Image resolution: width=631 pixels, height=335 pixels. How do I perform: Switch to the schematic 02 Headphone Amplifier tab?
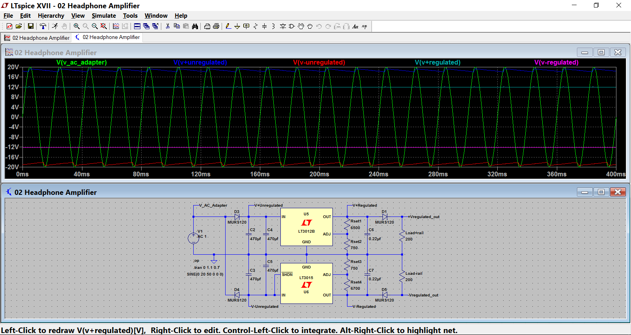(107, 37)
